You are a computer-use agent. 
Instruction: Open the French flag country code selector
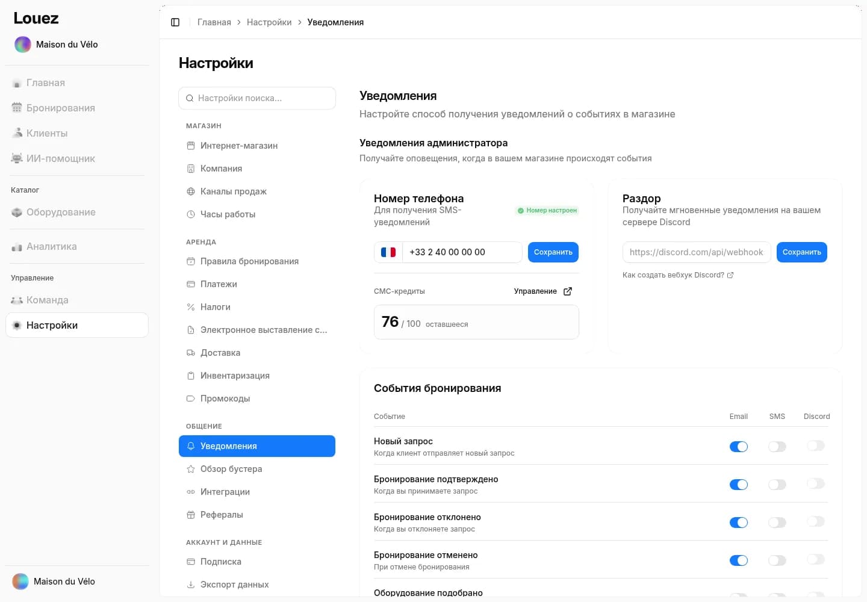pos(388,252)
